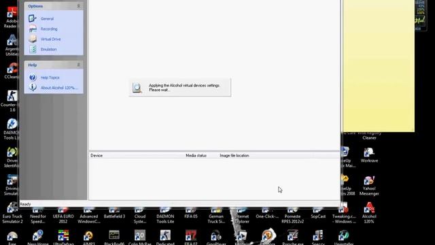Select DAEMON Tools Lite shortcut beside FIFA 05
Viewport: 435px width, 245px height.
pyautogui.click(x=165, y=216)
